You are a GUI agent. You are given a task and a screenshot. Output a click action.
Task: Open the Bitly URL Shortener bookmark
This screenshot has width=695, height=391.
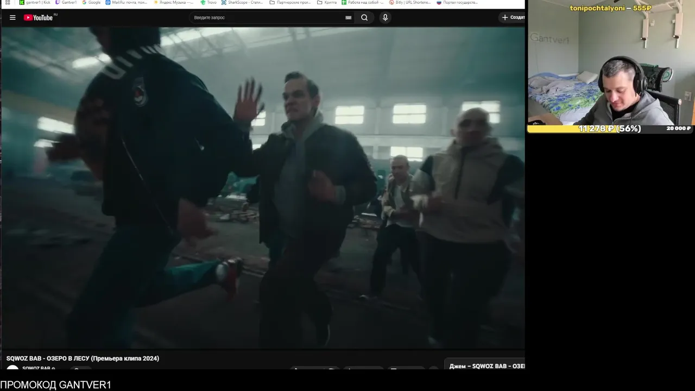coord(410,3)
